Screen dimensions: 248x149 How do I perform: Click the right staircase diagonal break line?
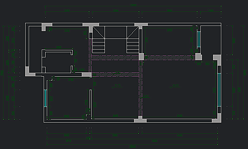pos(133,32)
